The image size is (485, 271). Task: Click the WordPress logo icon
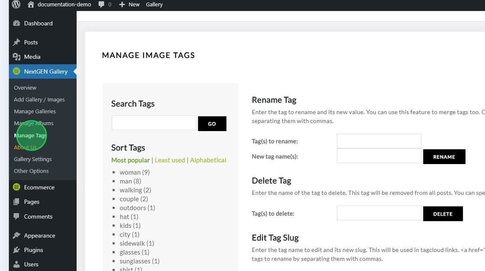[x=16, y=4]
